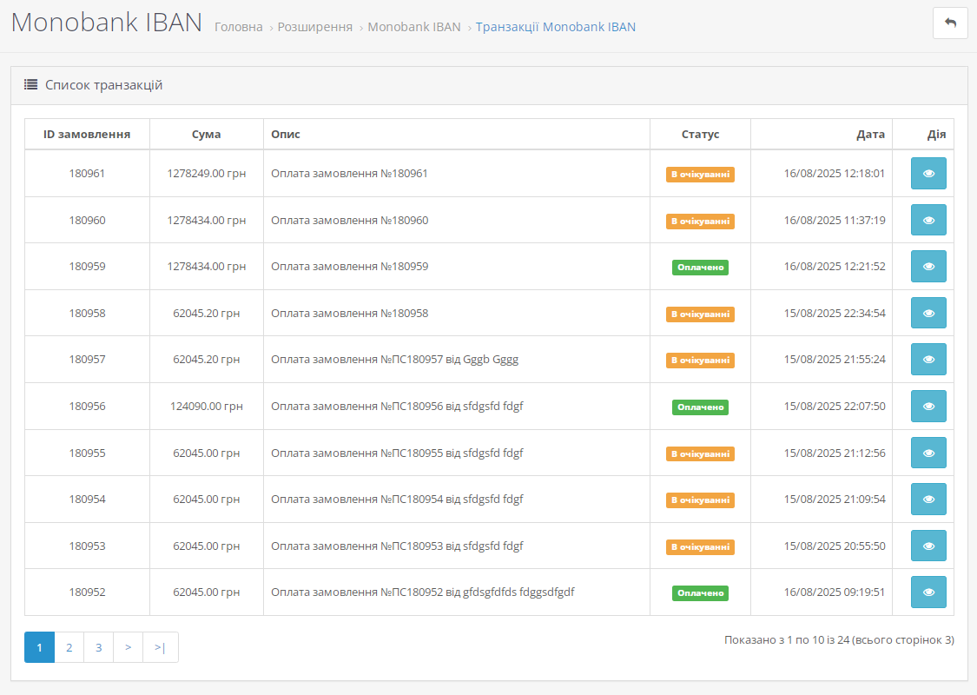Click В очікуванні badge for order 180955
This screenshot has width=977, height=695.
pos(700,453)
